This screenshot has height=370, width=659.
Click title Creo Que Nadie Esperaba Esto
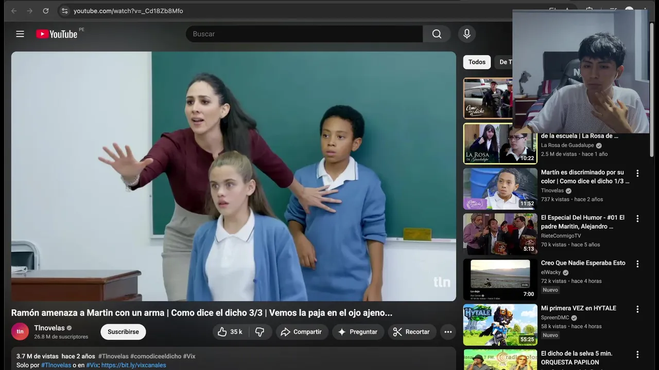coord(583,263)
